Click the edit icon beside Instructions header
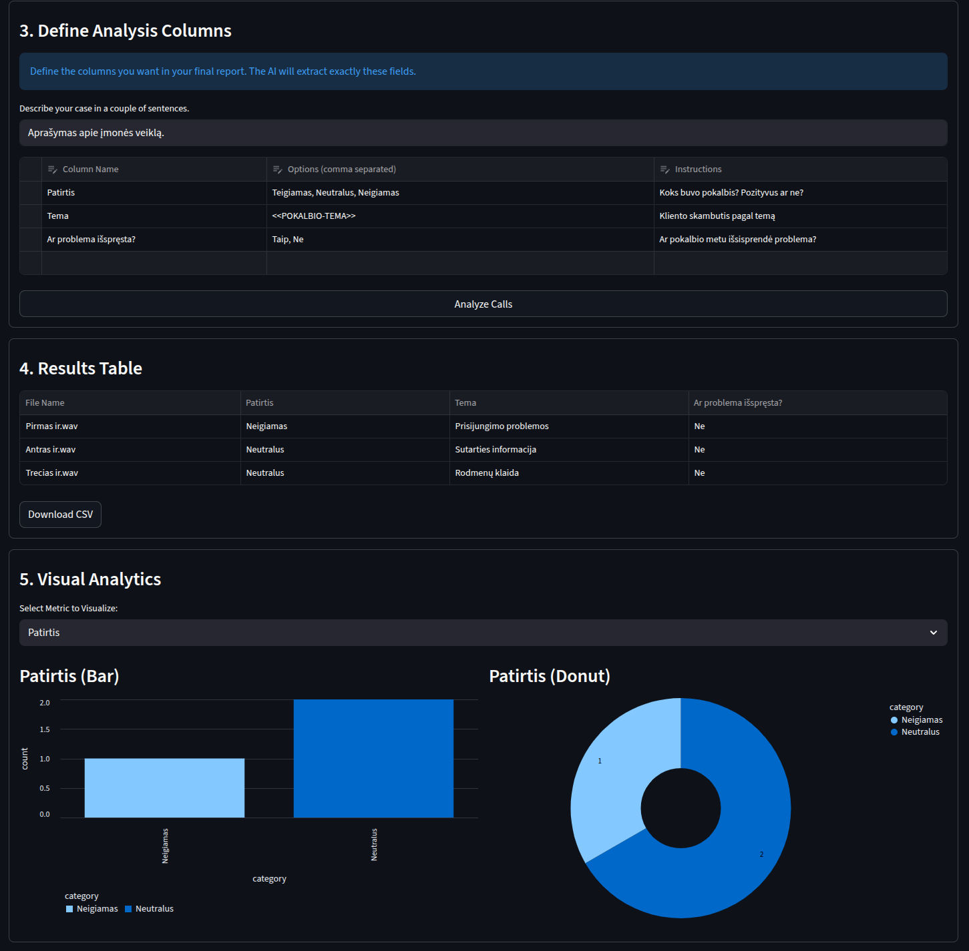Viewport: 969px width, 951px height. [665, 170]
